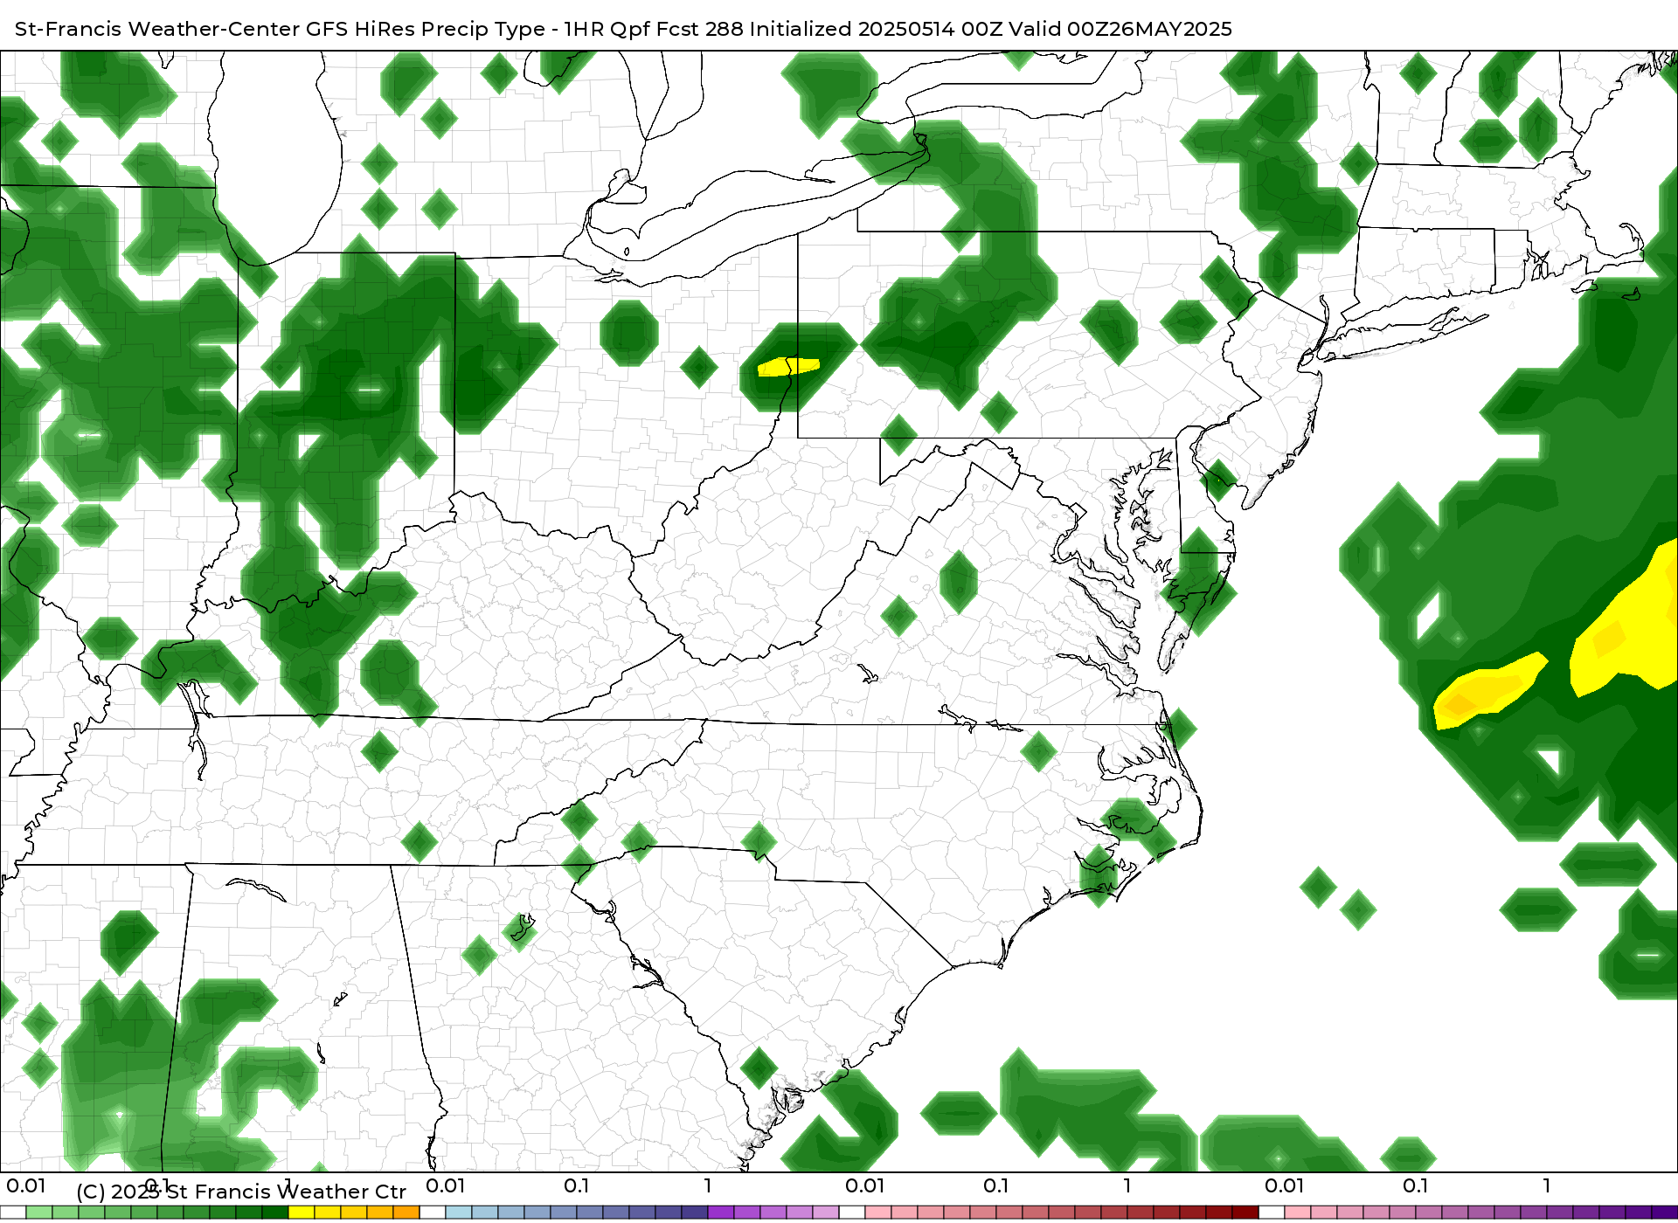Click the 0.1 label above the pink-purple scale
Screen dimensions: 1678x1223
(x=1416, y=1185)
